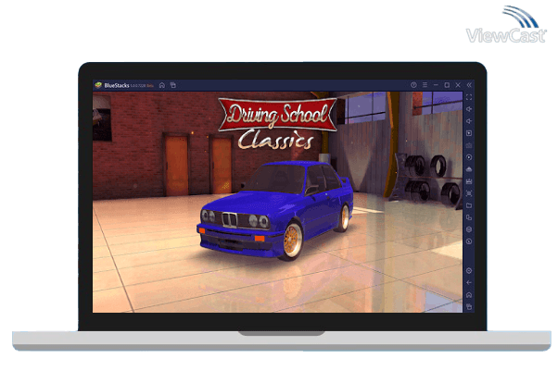Click the Android home icon at sidebar bottom
This screenshot has height=383, width=558.
(469, 295)
